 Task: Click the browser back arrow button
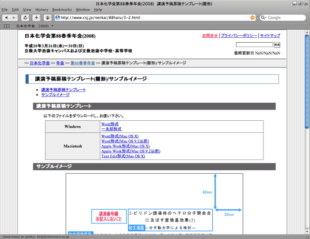(x=7, y=17)
